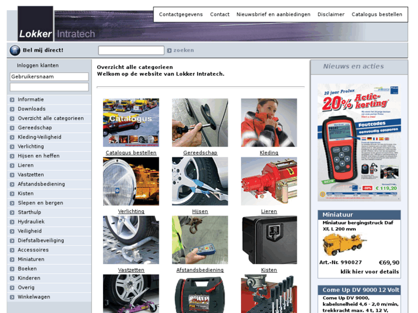Click the arrow bullet next to Gereedschap
This screenshot has width=418, height=313.
tap(12, 128)
